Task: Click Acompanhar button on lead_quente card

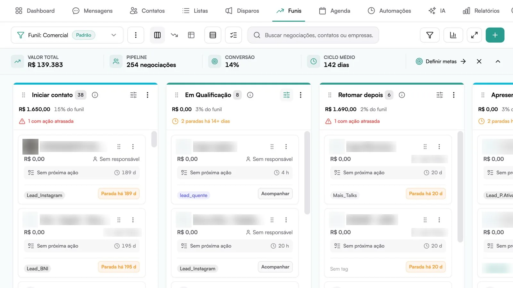Action: pos(275,193)
